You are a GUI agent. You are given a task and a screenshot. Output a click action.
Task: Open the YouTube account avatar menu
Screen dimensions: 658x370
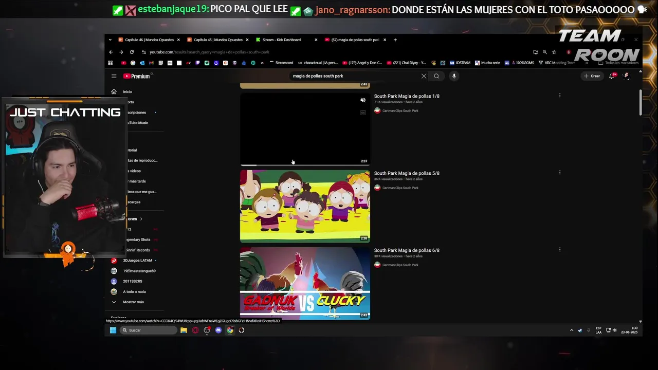[x=626, y=76]
